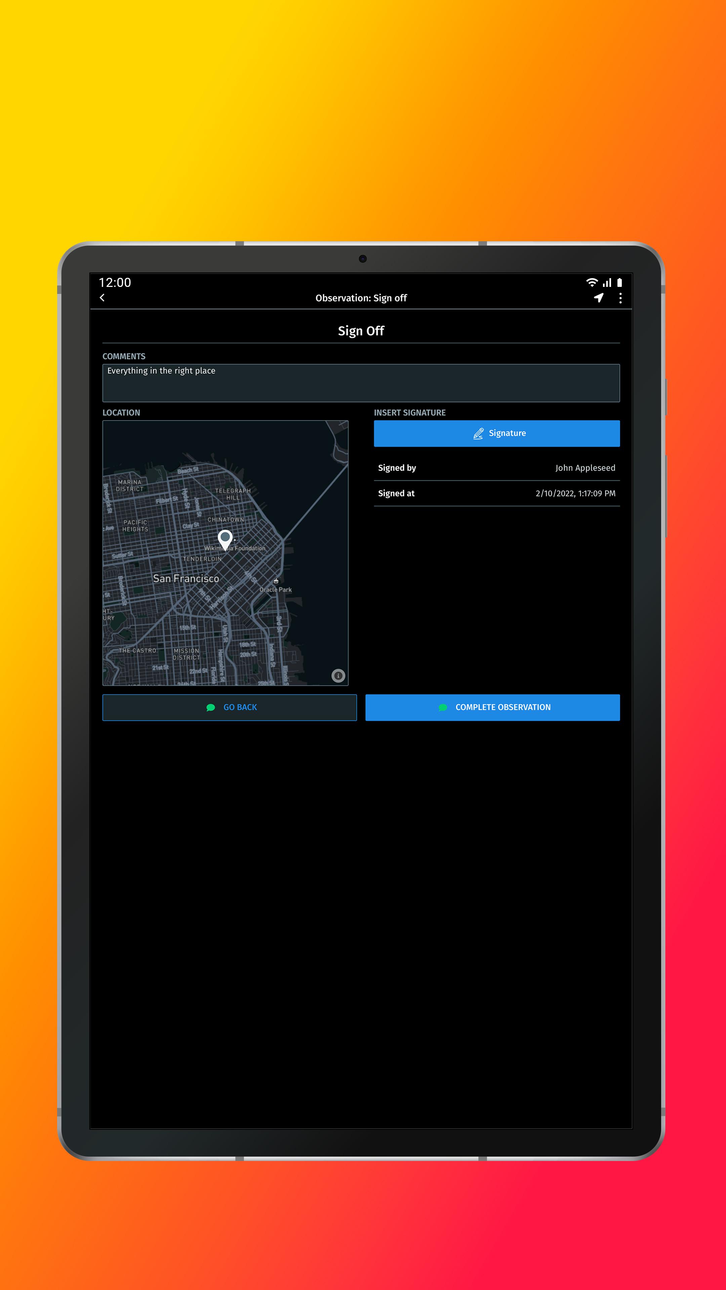Click the 'MARINA DISTRICT' map label
Image resolution: width=726 pixels, height=1290 pixels.
coord(130,486)
